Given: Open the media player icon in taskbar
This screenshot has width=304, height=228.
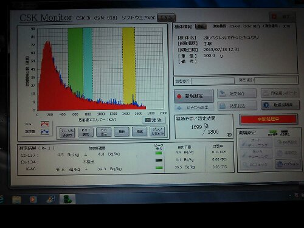Looking at the screenshot, I should (33, 199).
